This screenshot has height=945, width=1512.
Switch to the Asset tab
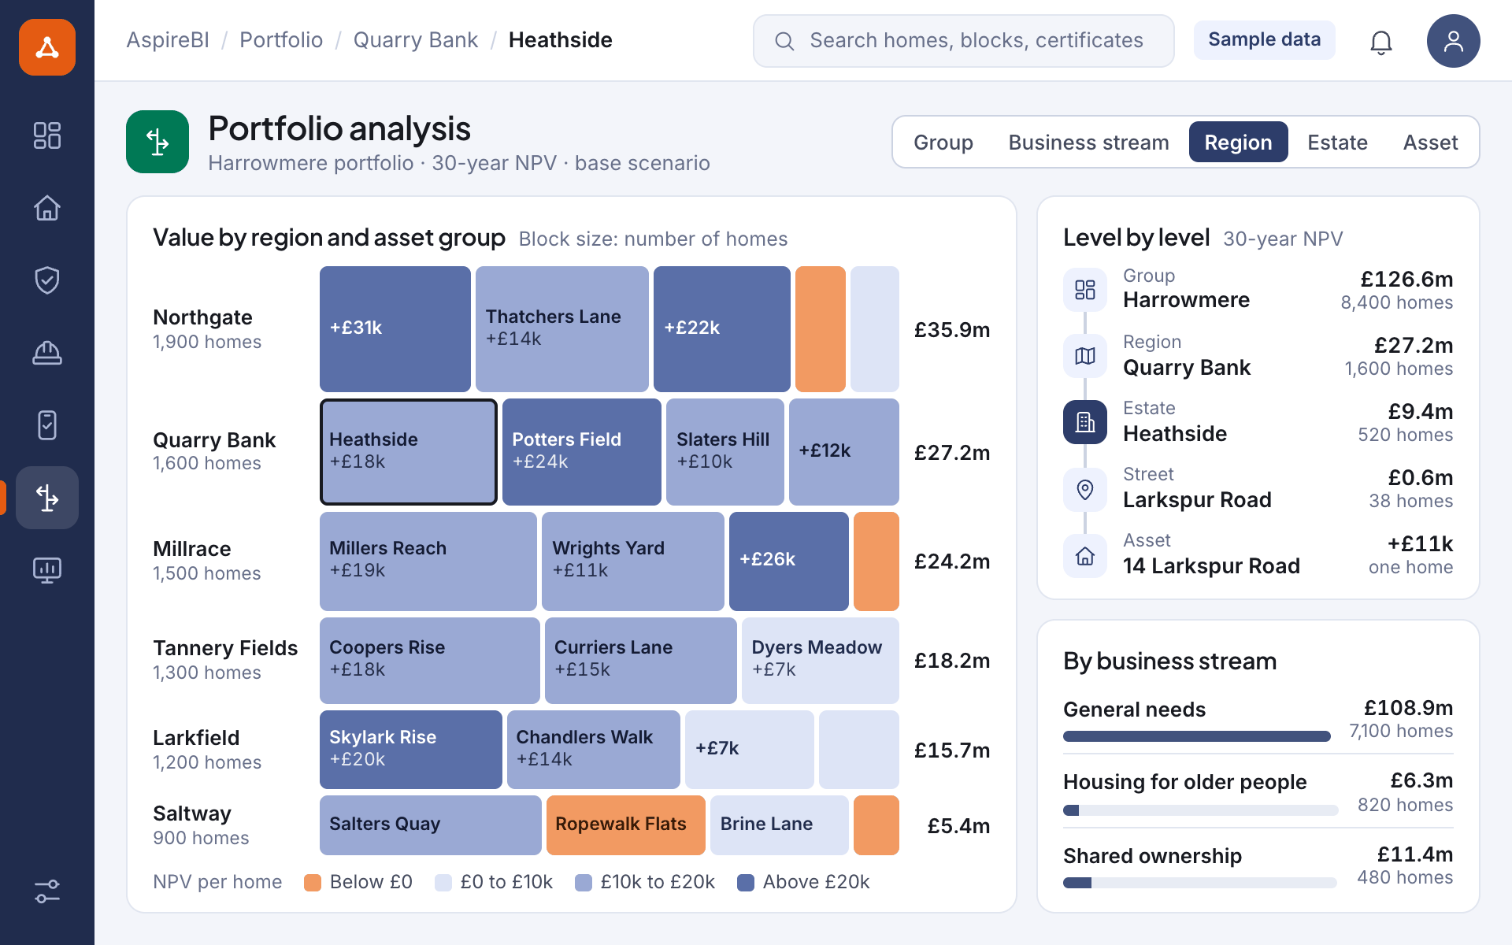pyautogui.click(x=1430, y=142)
